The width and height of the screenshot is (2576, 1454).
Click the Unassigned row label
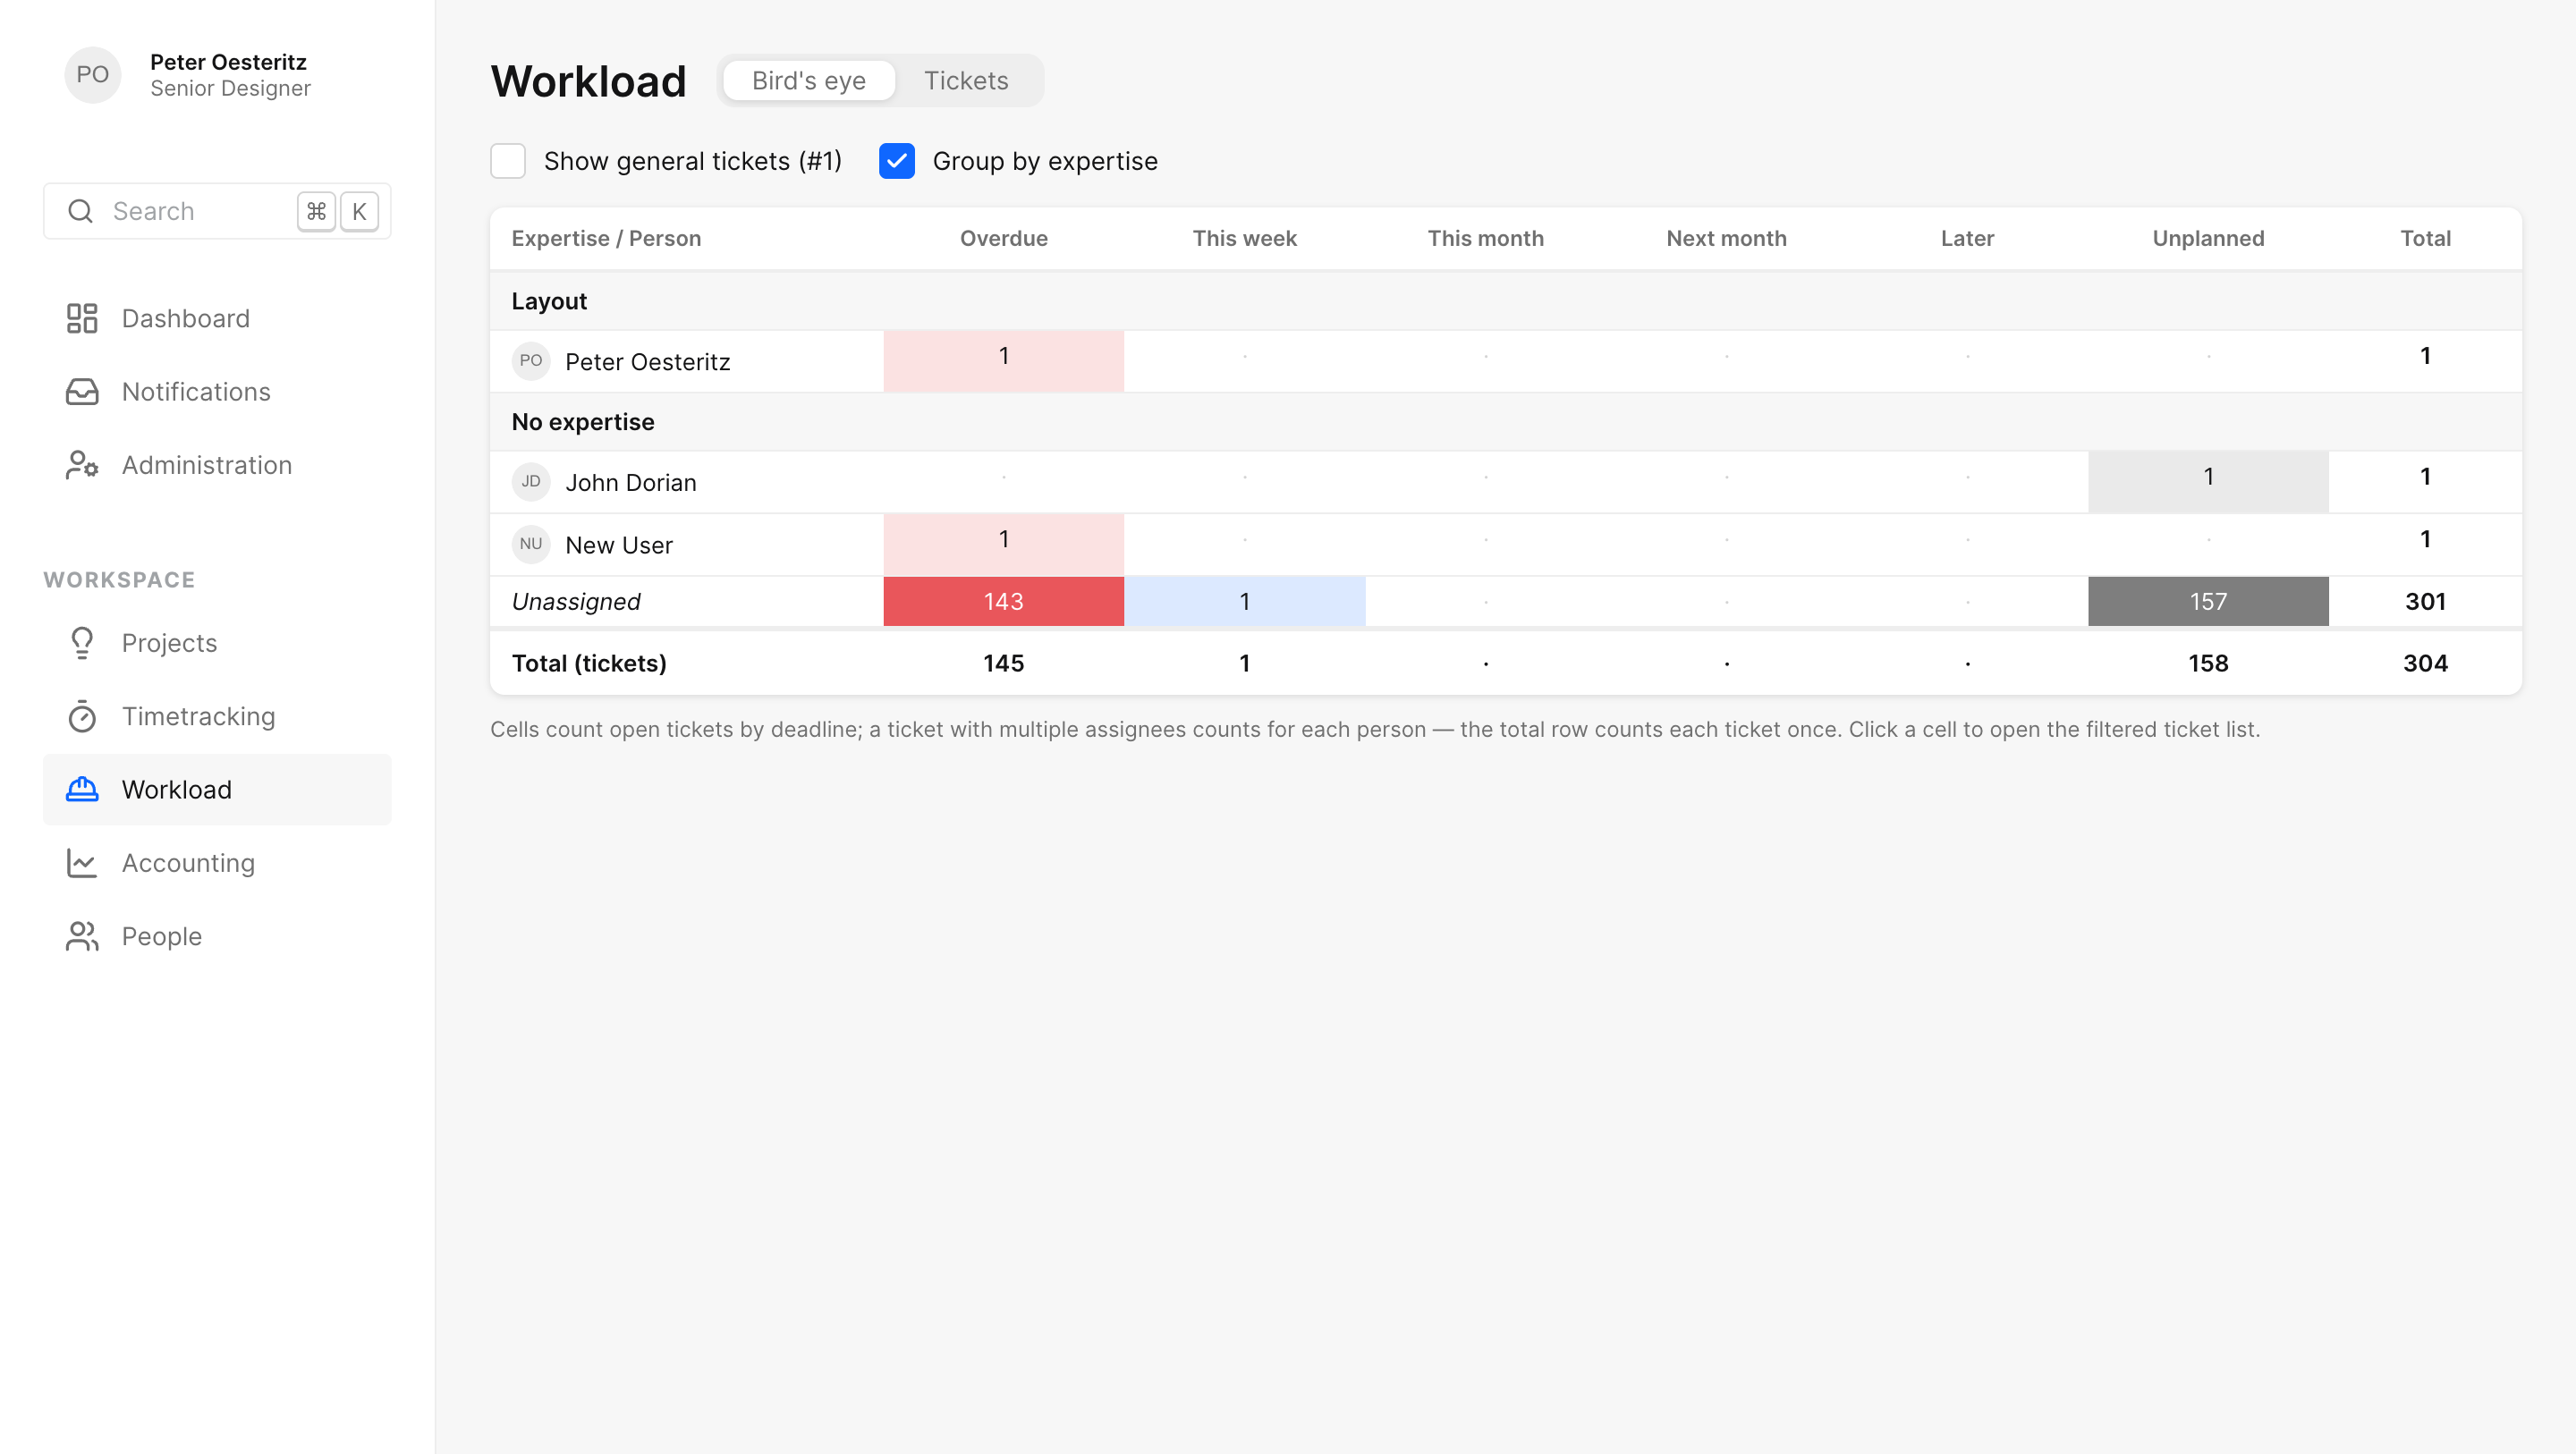(576, 601)
